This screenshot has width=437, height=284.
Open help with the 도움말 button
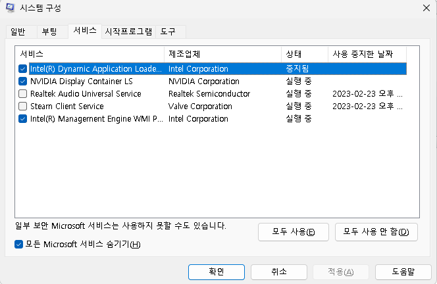click(403, 272)
